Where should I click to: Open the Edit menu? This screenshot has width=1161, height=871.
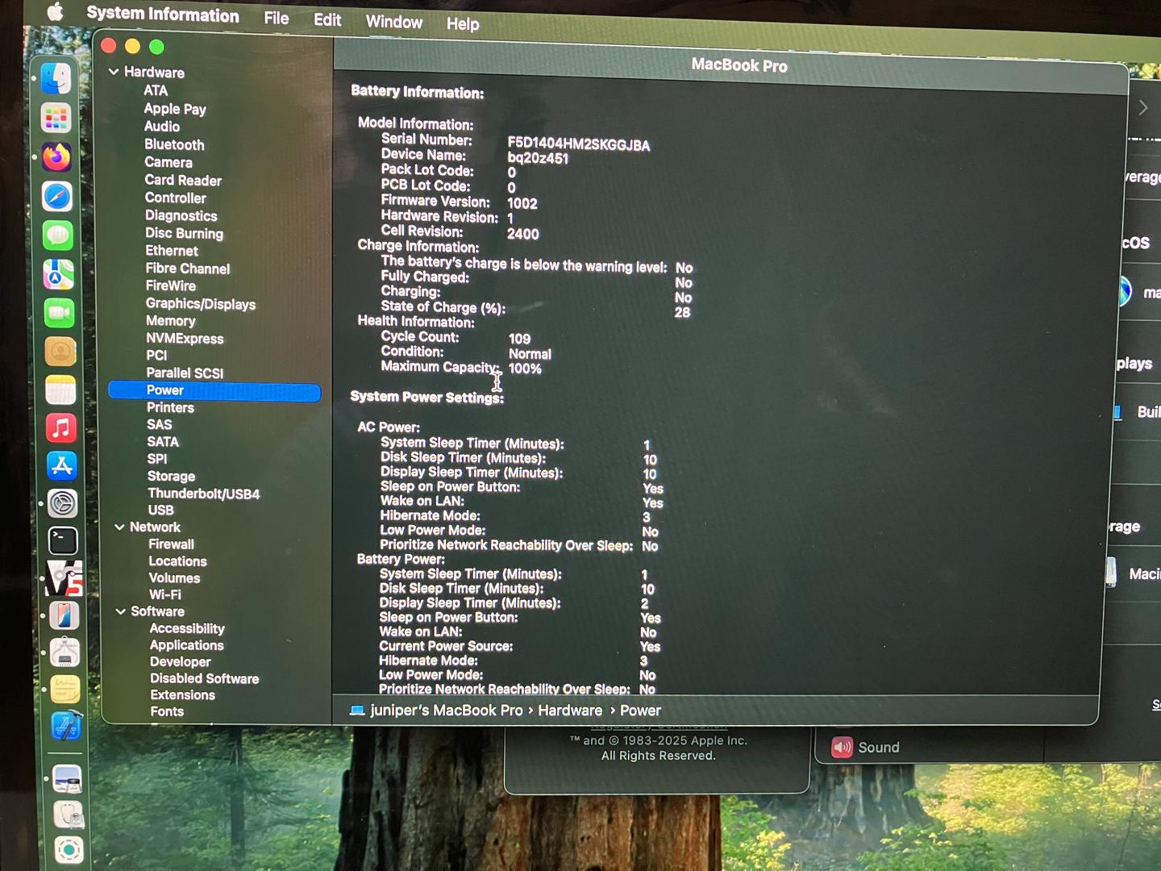(x=327, y=20)
